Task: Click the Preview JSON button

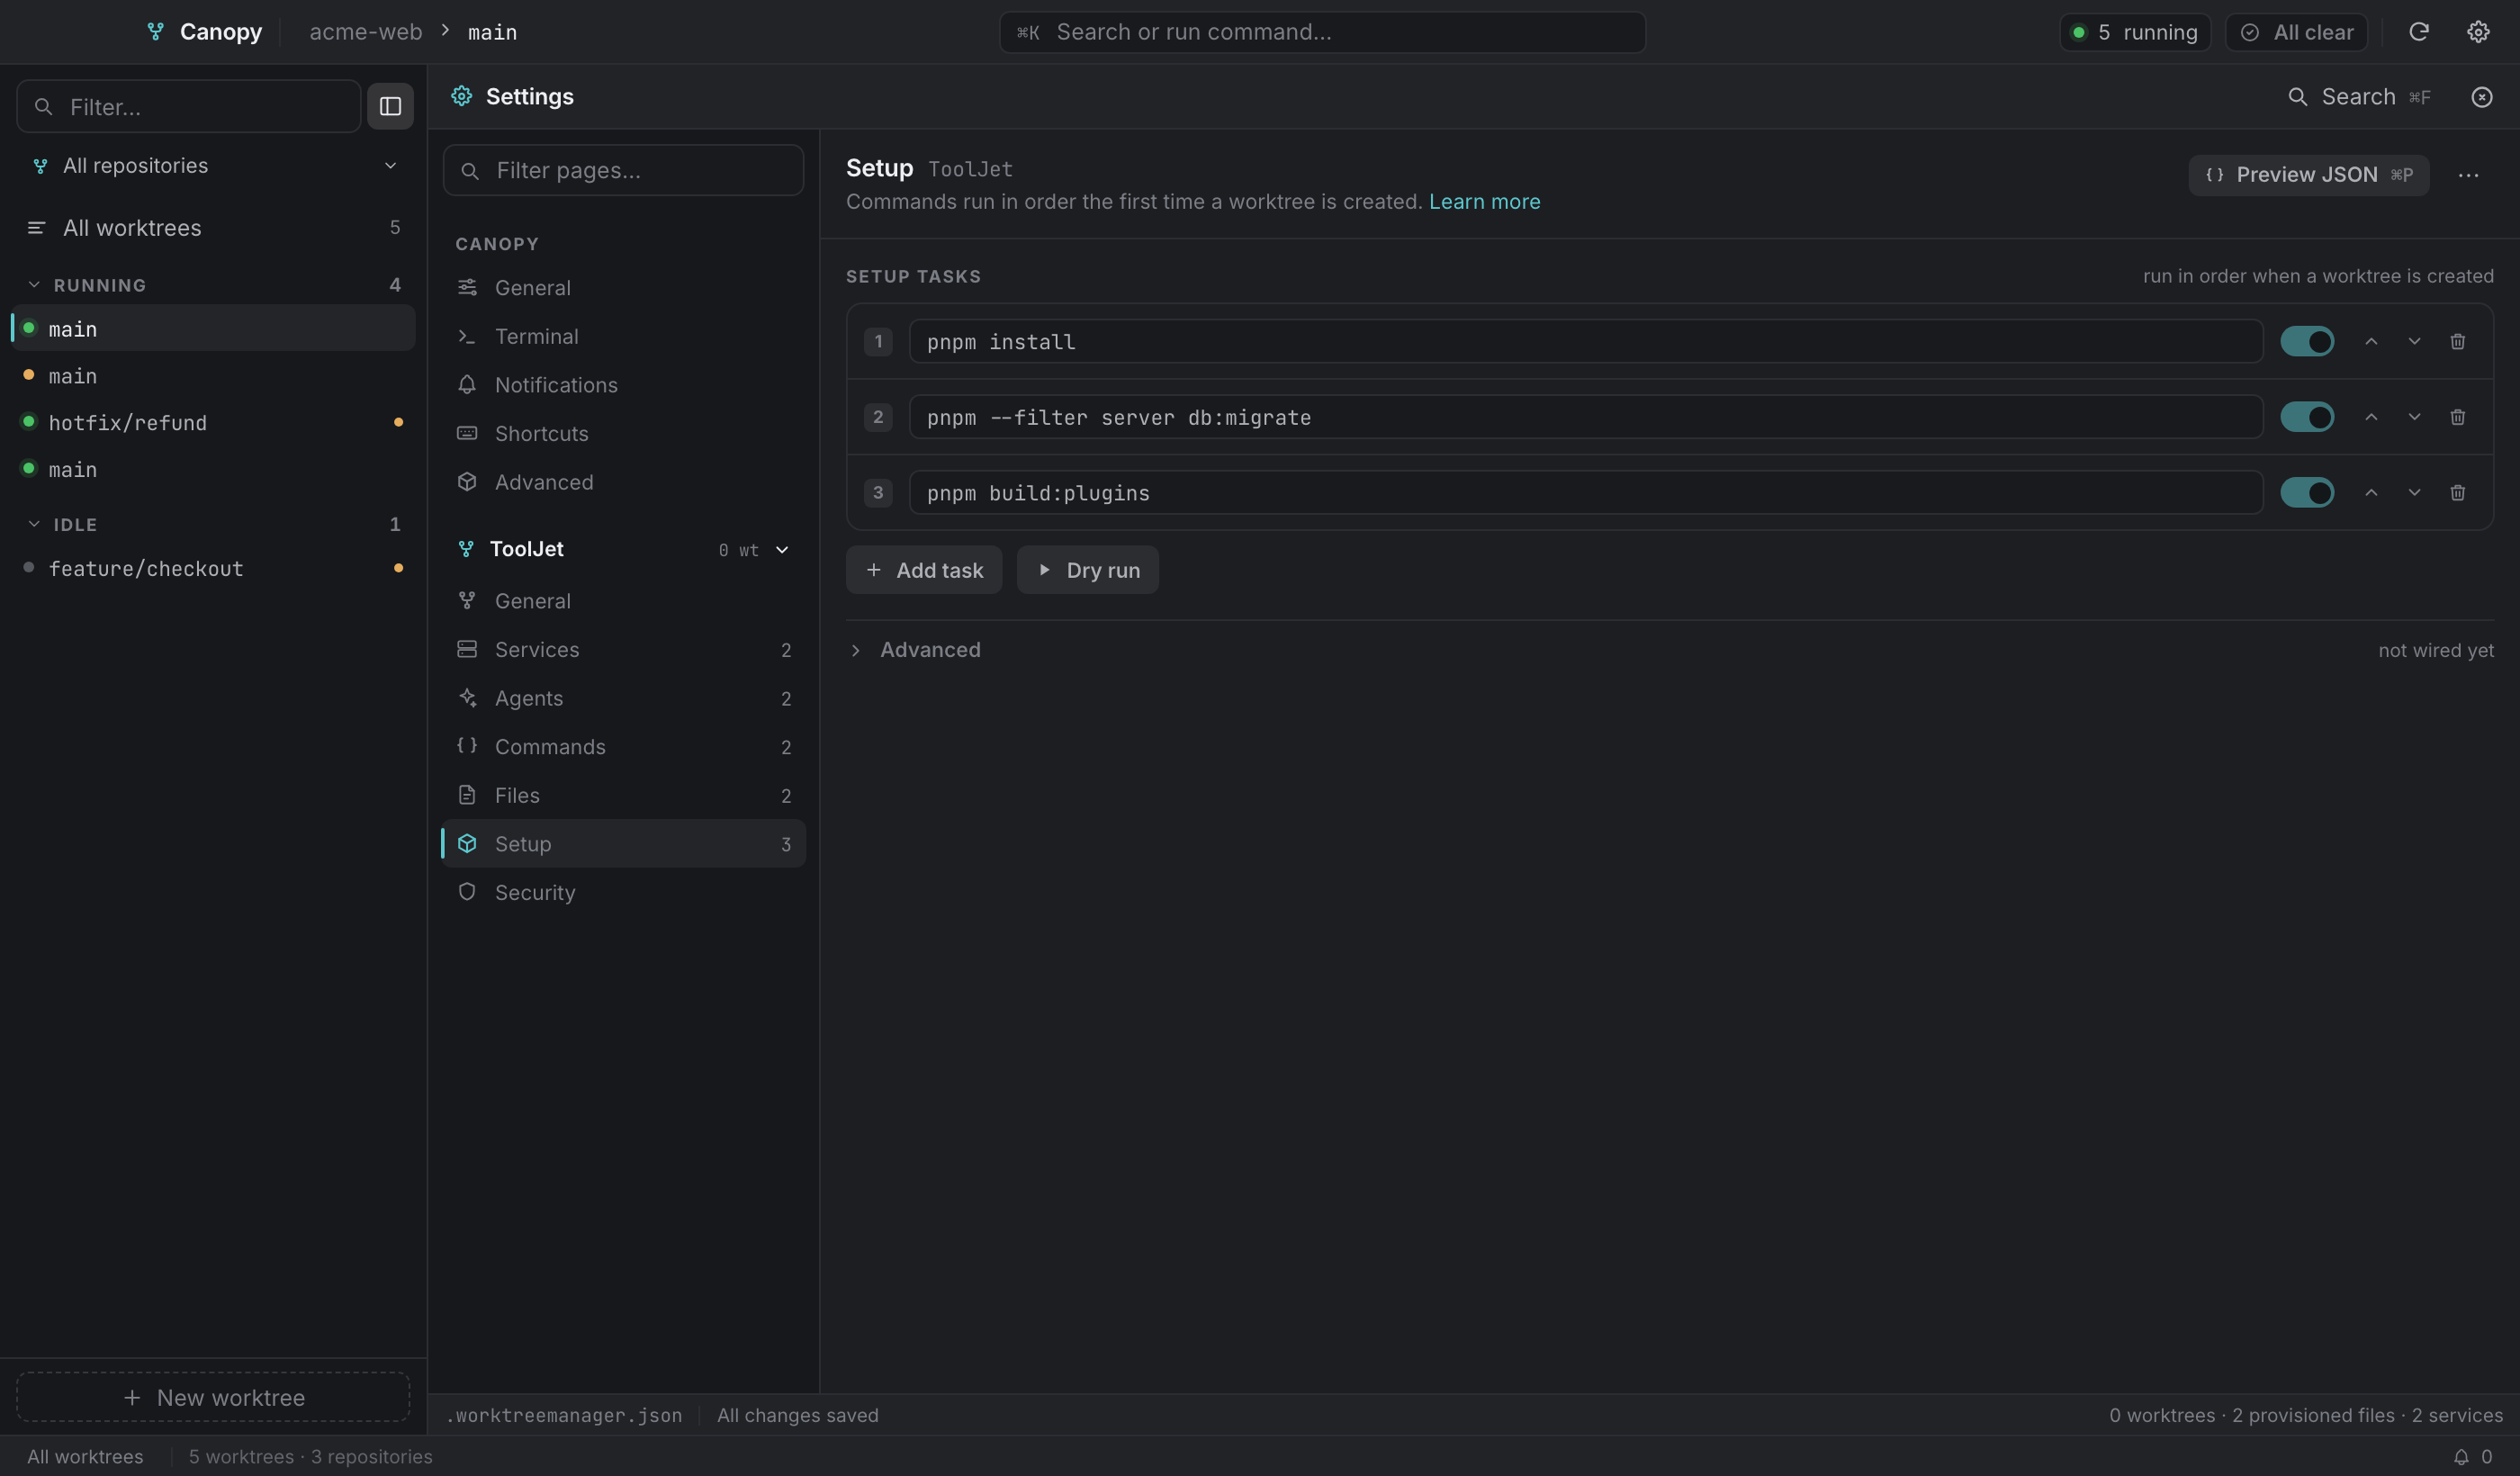Action: point(2308,175)
